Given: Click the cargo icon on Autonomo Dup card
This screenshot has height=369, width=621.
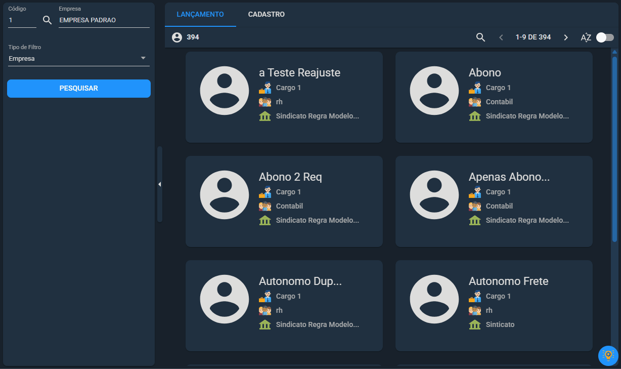Looking at the screenshot, I should (265, 297).
